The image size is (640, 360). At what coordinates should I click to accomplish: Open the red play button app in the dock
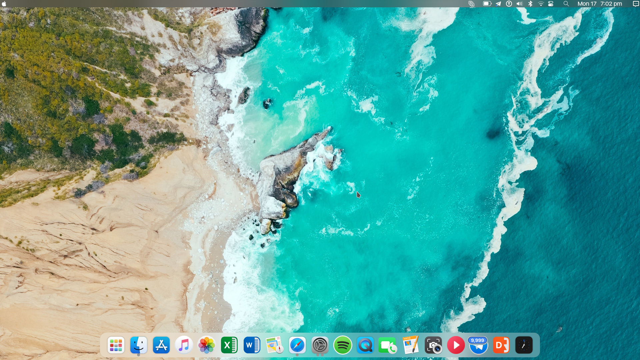point(456,345)
